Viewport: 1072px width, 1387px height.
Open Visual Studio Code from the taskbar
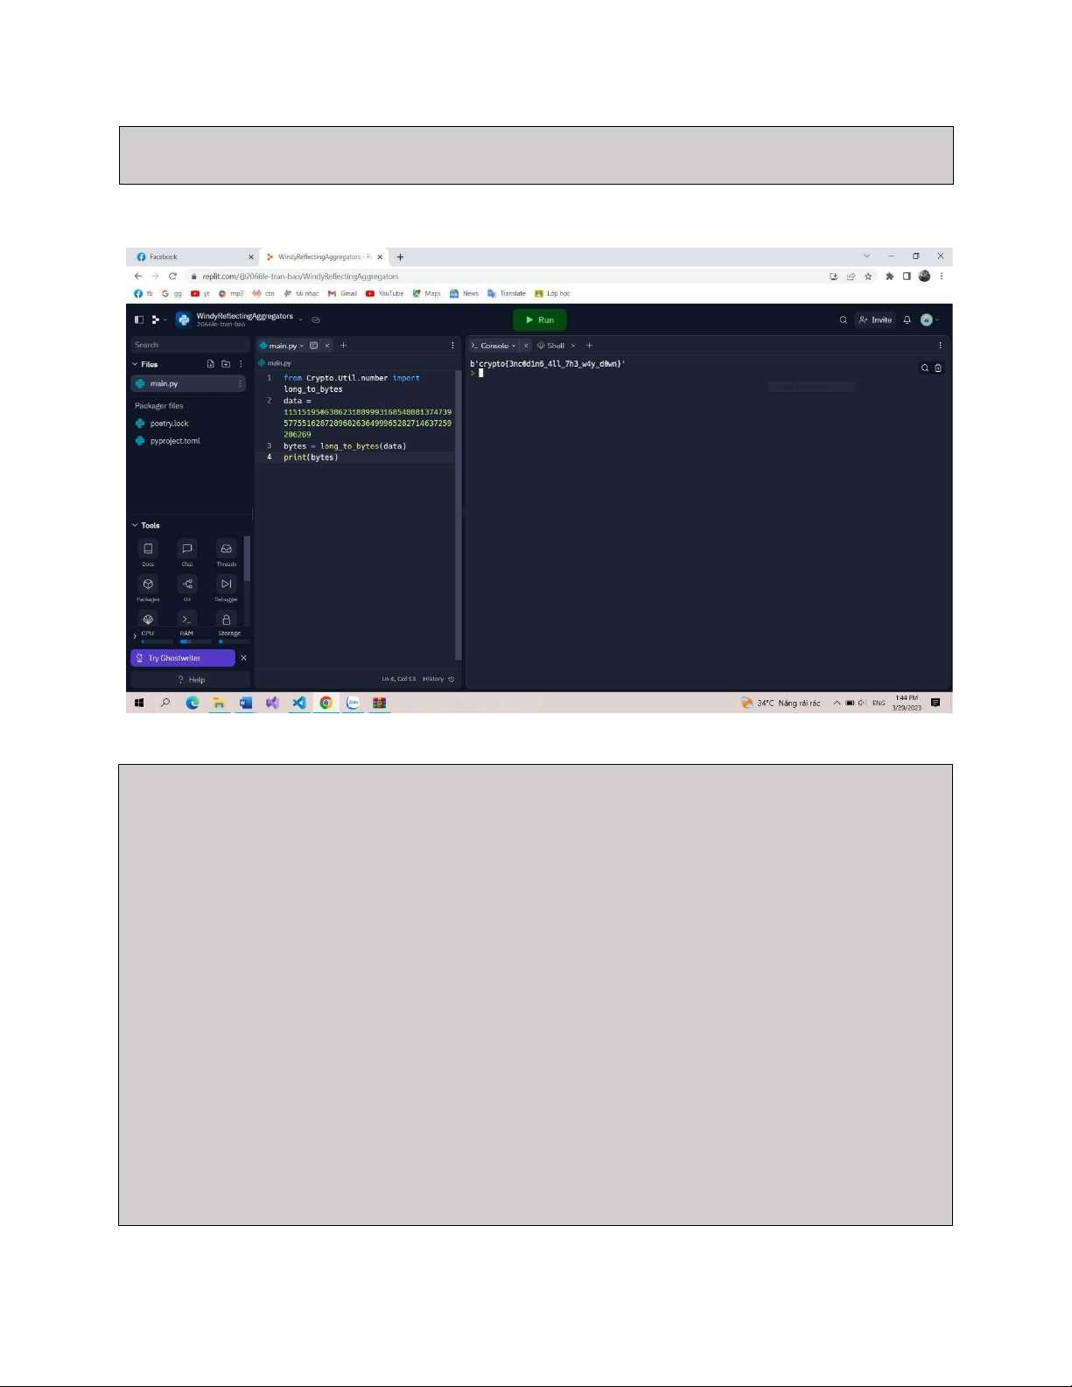(x=299, y=703)
